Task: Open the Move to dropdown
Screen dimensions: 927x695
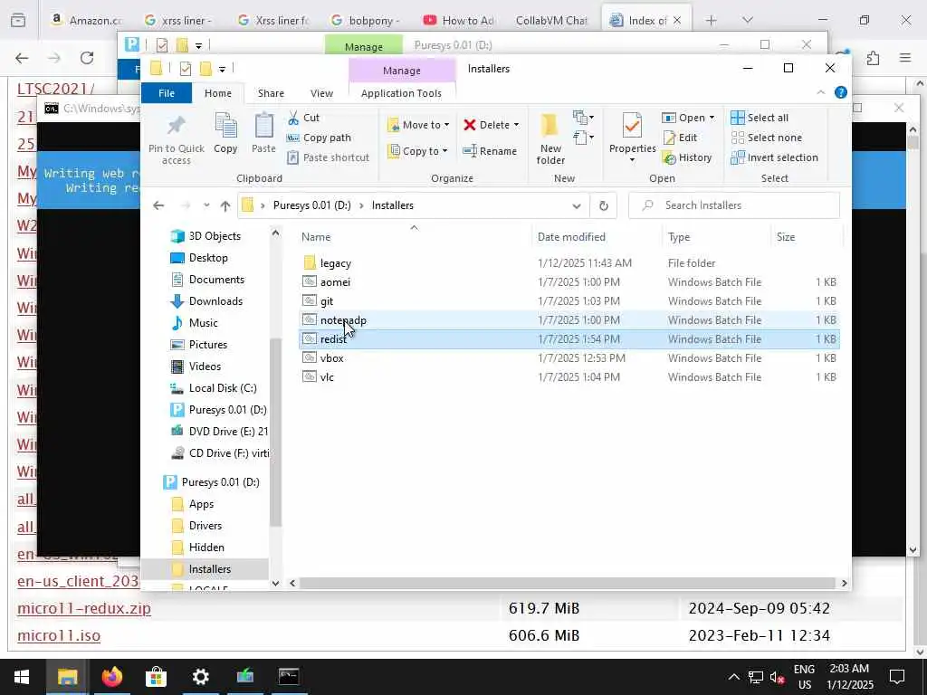Action: click(x=419, y=125)
